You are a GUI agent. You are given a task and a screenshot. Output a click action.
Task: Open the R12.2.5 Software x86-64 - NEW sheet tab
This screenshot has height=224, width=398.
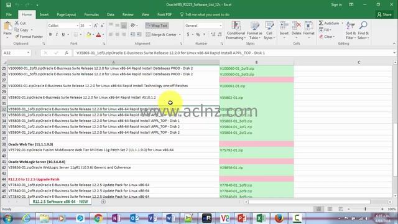click(60, 202)
